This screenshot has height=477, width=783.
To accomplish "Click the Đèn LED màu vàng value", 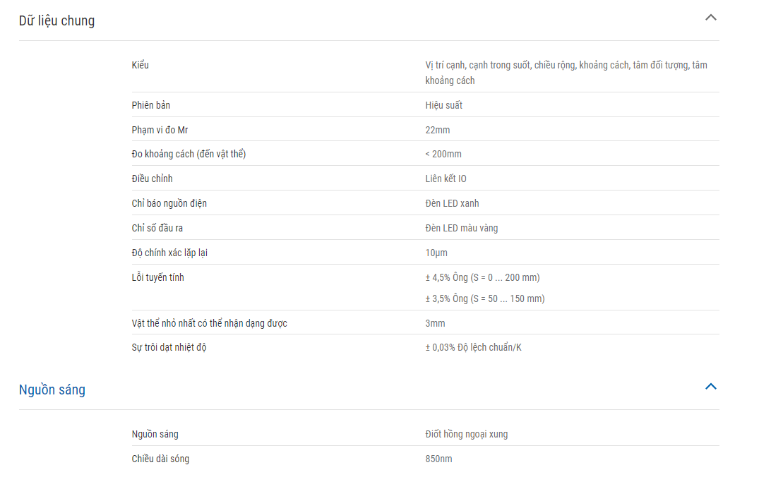I will coord(462,228).
